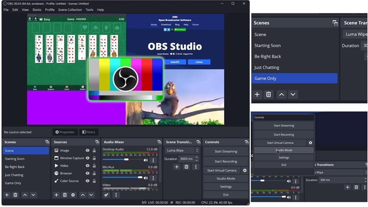Open the Edit menu
This screenshot has width=368, height=207.
coord(15,10)
